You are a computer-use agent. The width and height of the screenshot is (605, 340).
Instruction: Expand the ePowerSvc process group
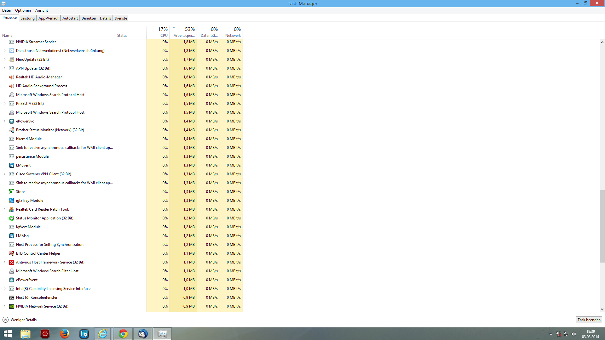point(4,121)
